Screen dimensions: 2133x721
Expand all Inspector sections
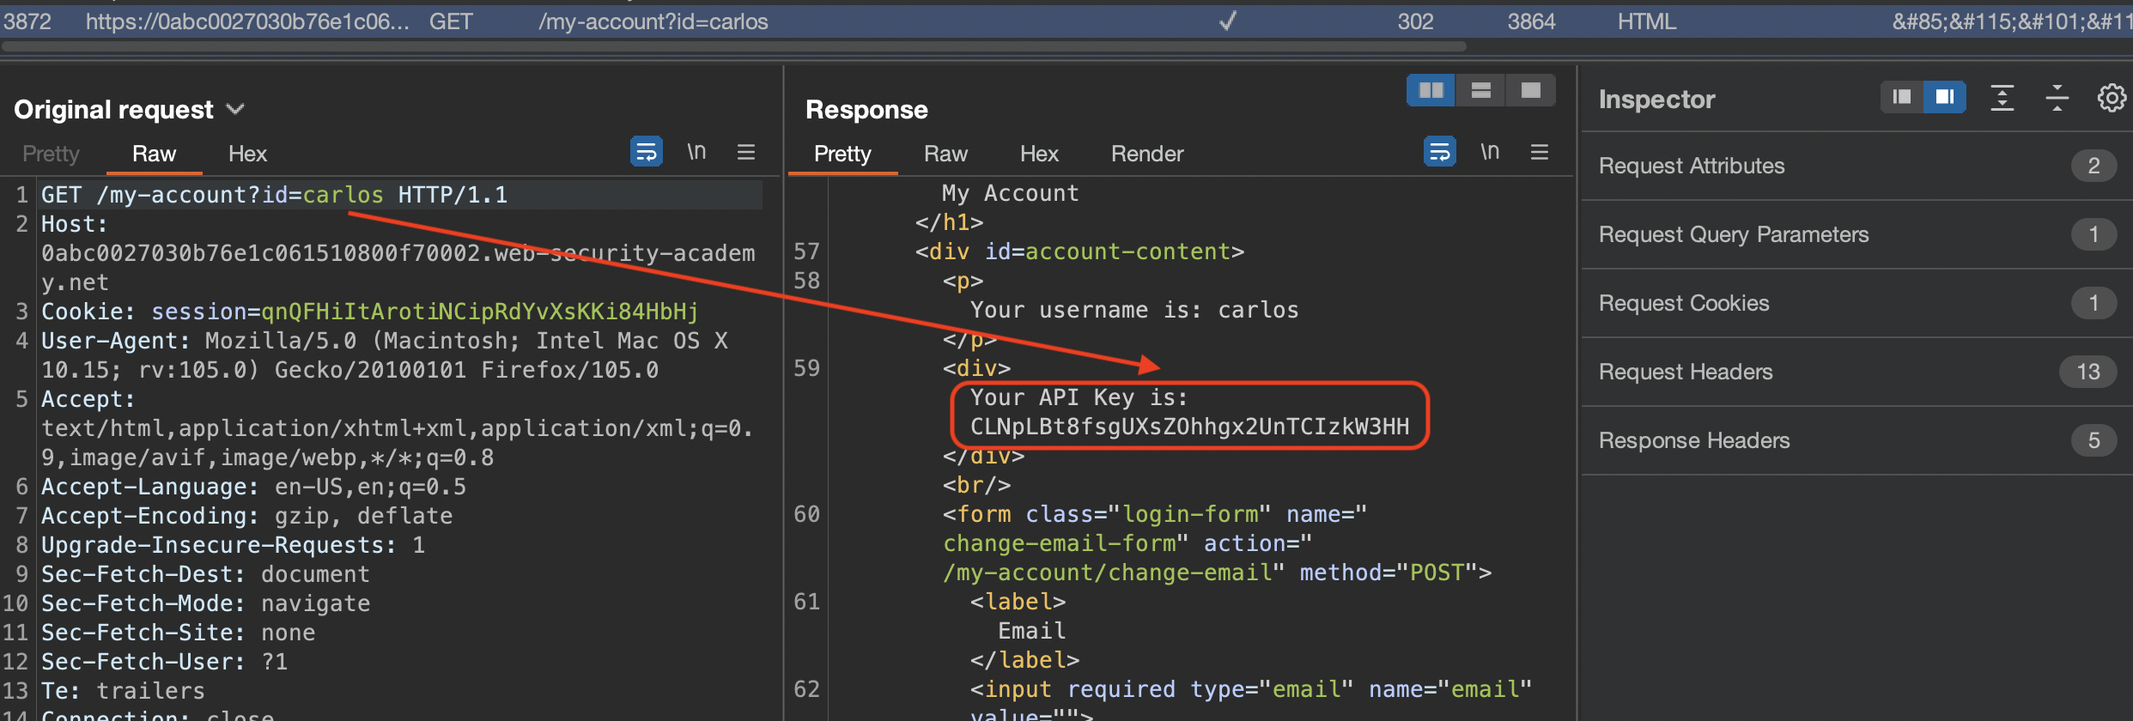(x=2002, y=99)
